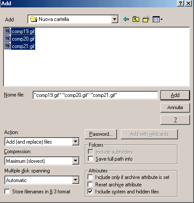Click the comp20.gif file icon
194x203 pixels.
coord(7,38)
